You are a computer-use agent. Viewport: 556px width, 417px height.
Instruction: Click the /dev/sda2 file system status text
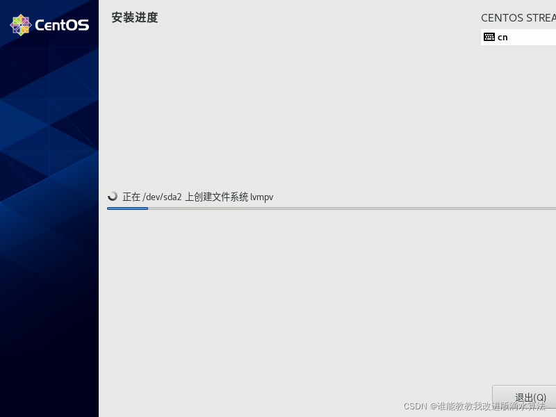[198, 197]
